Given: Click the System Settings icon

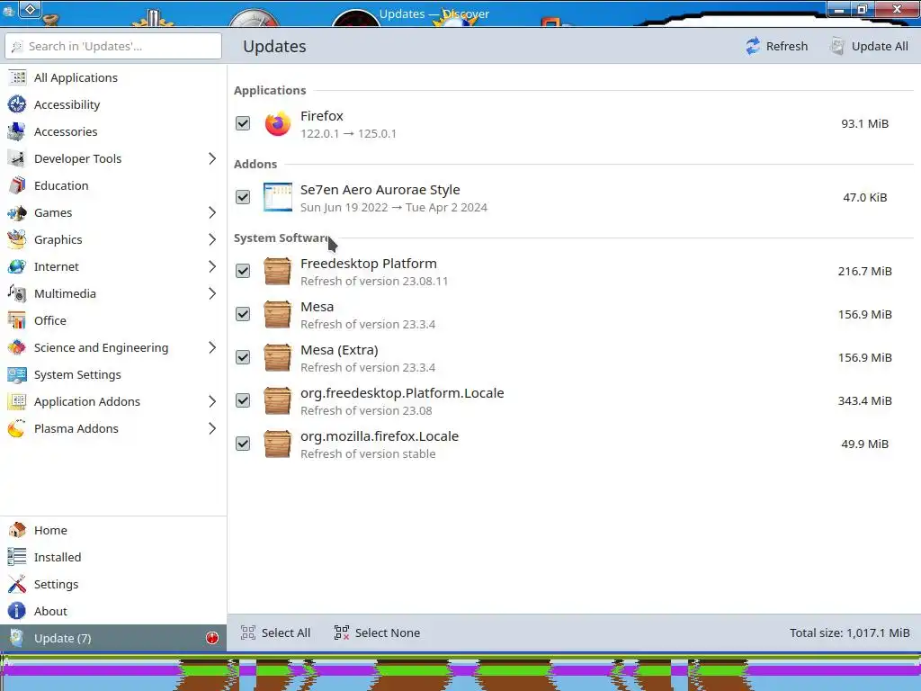Looking at the screenshot, I should click(17, 375).
